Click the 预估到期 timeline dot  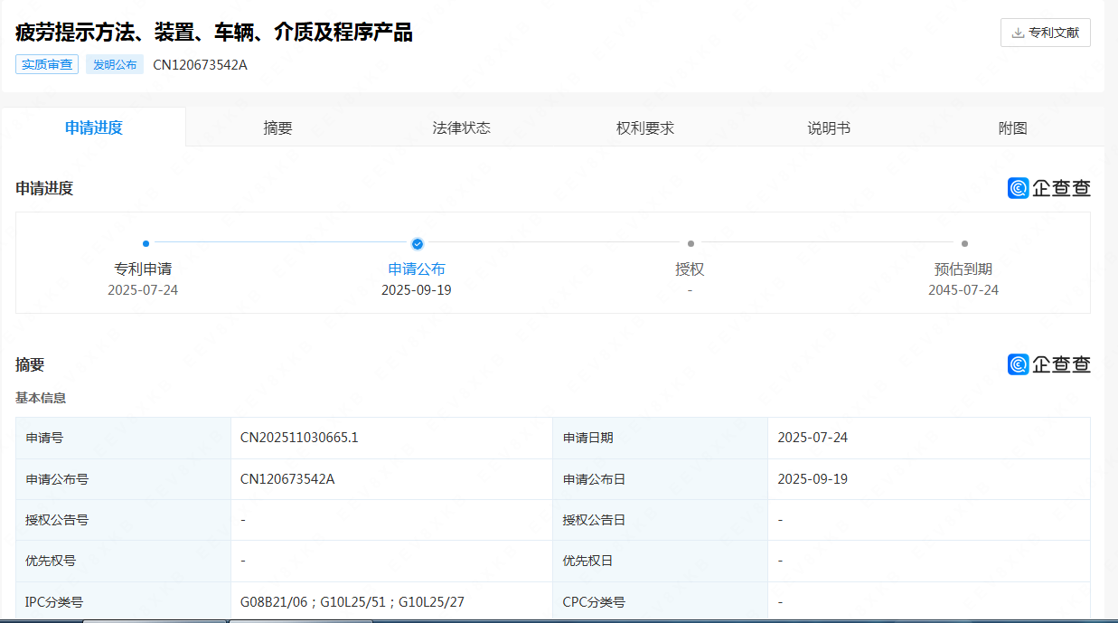pos(964,243)
